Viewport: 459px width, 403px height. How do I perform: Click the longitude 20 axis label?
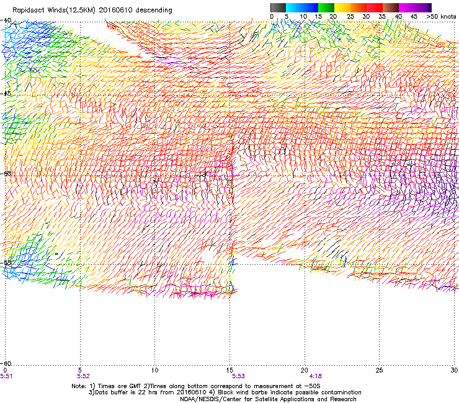coord(305,370)
